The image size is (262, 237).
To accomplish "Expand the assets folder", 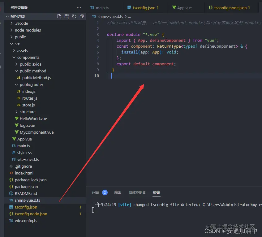I will pos(14,50).
